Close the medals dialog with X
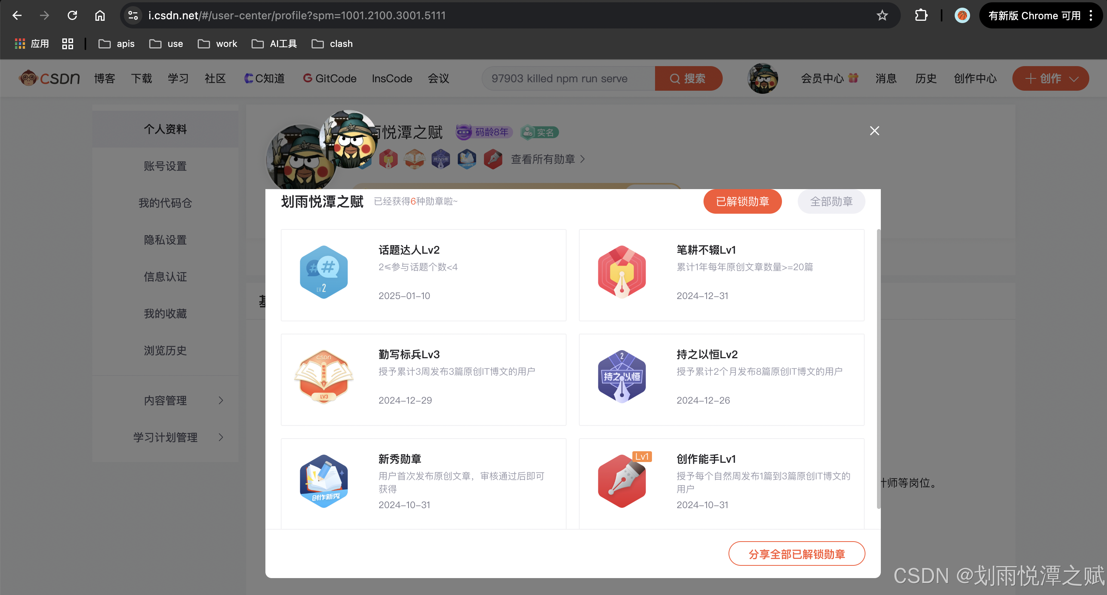1107x595 pixels. [x=874, y=131]
